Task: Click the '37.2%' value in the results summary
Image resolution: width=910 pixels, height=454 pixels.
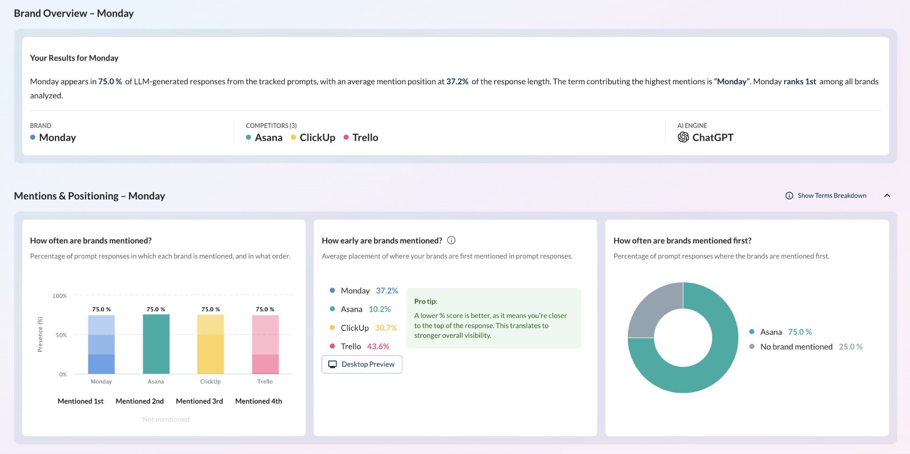Action: pyautogui.click(x=457, y=81)
